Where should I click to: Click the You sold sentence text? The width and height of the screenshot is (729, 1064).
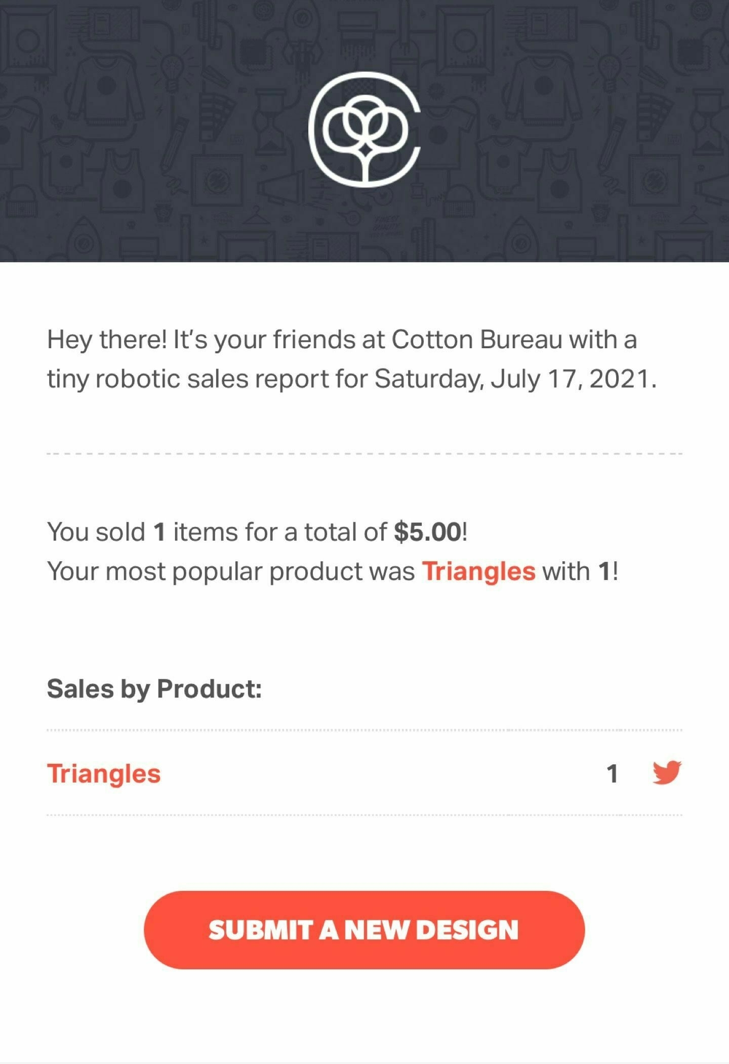point(257,532)
